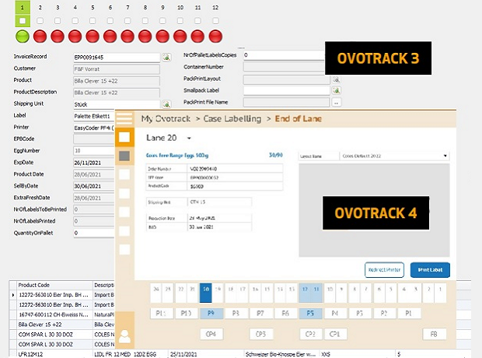Screen dimensions: 482x358
Task: Go to Case Labelling breadcrumb
Action: click(x=232, y=119)
